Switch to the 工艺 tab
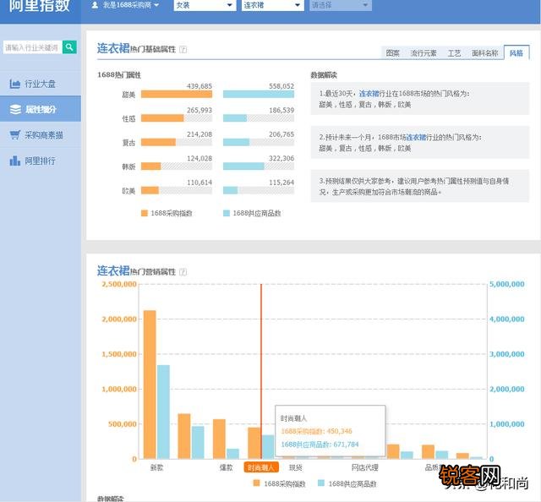The height and width of the screenshot is (502, 541). click(x=454, y=53)
